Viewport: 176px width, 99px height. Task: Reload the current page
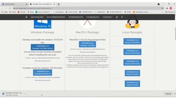(x=10, y=8)
